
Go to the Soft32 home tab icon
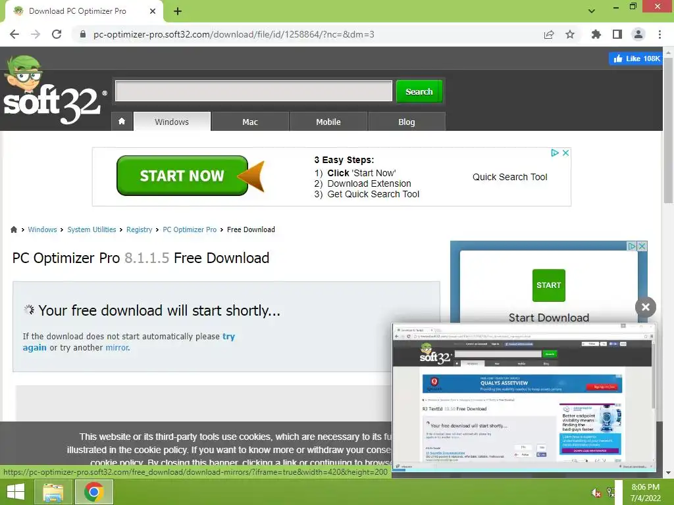click(122, 122)
